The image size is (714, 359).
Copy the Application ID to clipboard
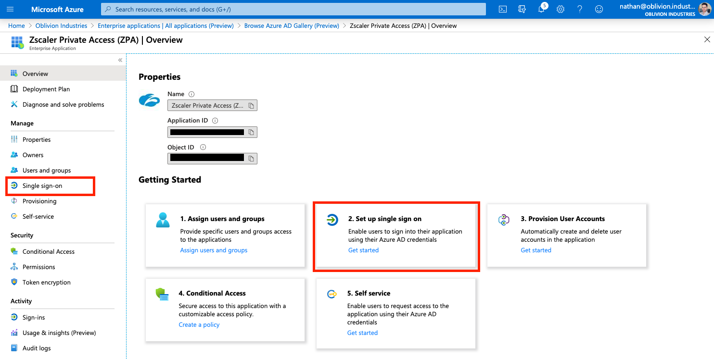pos(251,132)
